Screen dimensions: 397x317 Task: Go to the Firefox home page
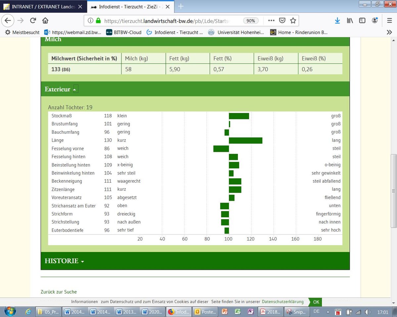coord(45,20)
